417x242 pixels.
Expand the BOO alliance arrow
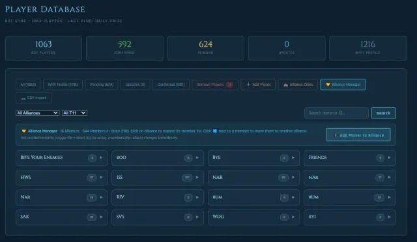pyautogui.click(x=197, y=157)
